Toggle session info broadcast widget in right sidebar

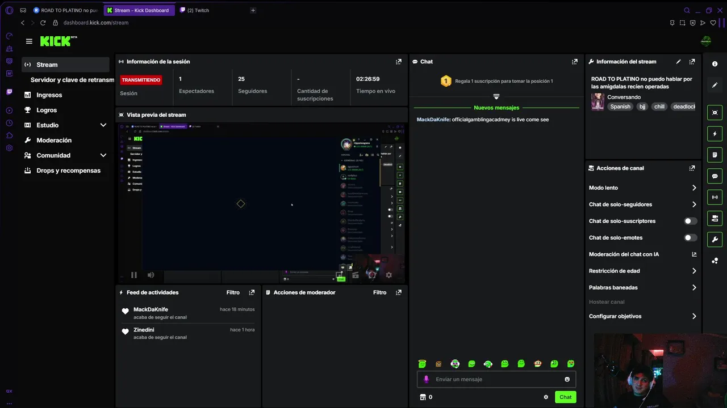[x=715, y=197]
